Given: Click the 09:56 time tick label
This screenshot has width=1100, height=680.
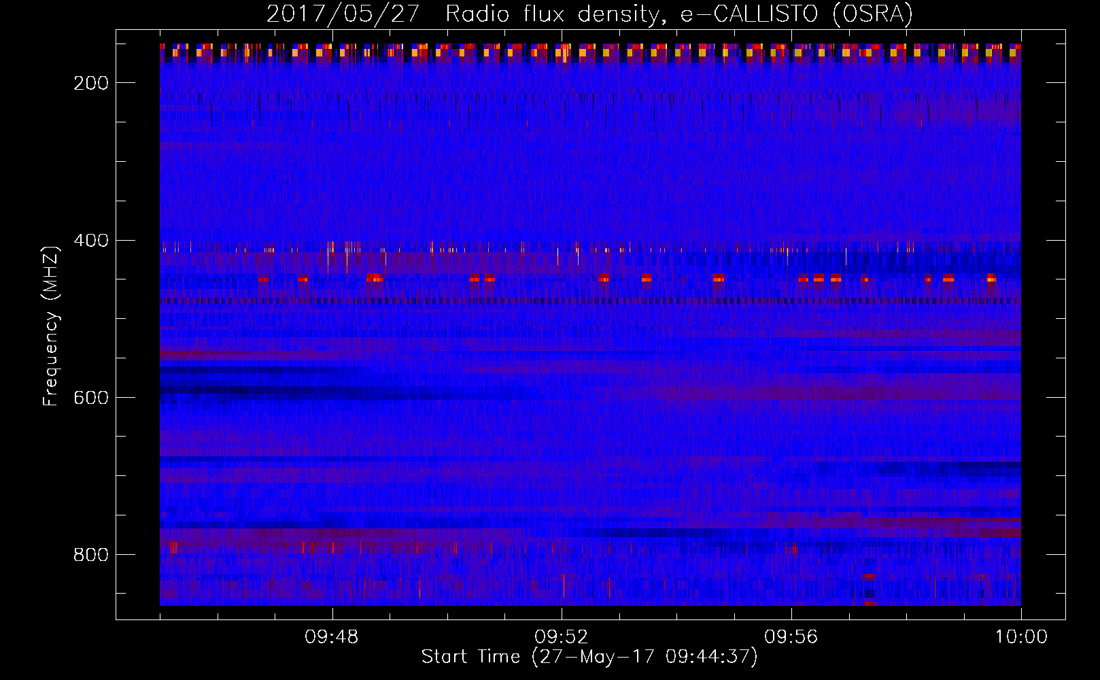Looking at the screenshot, I should (x=791, y=637).
